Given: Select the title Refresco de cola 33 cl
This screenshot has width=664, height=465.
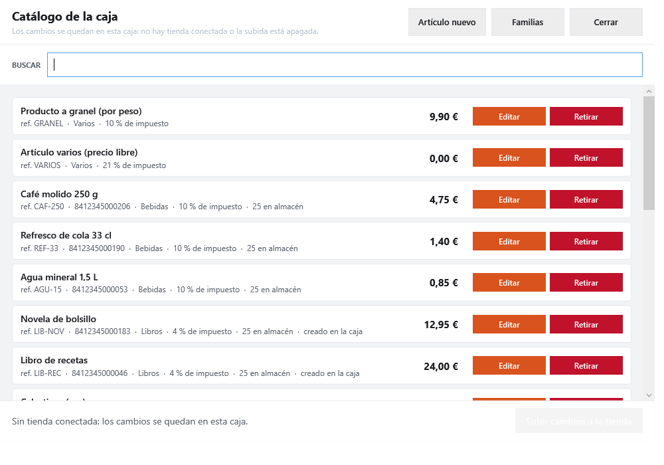Looking at the screenshot, I should click(66, 235).
